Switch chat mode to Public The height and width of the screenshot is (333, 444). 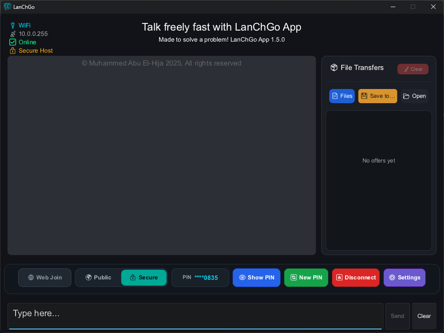98,278
